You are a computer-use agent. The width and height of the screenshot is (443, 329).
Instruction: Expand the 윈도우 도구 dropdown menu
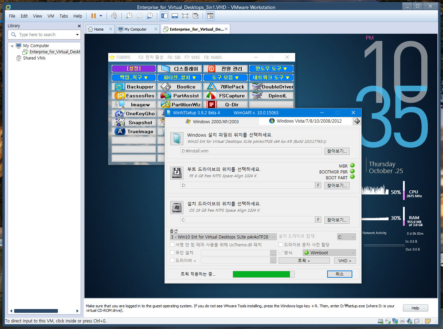coord(271,68)
